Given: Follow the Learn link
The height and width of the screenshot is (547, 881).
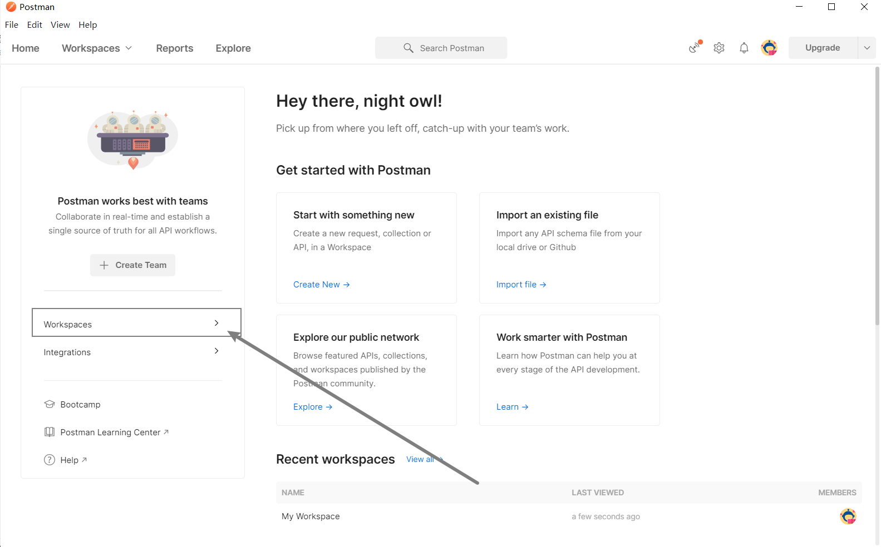Looking at the screenshot, I should (x=513, y=407).
